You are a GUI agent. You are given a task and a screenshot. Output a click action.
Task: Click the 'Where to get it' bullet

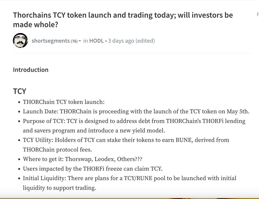click(x=82, y=159)
